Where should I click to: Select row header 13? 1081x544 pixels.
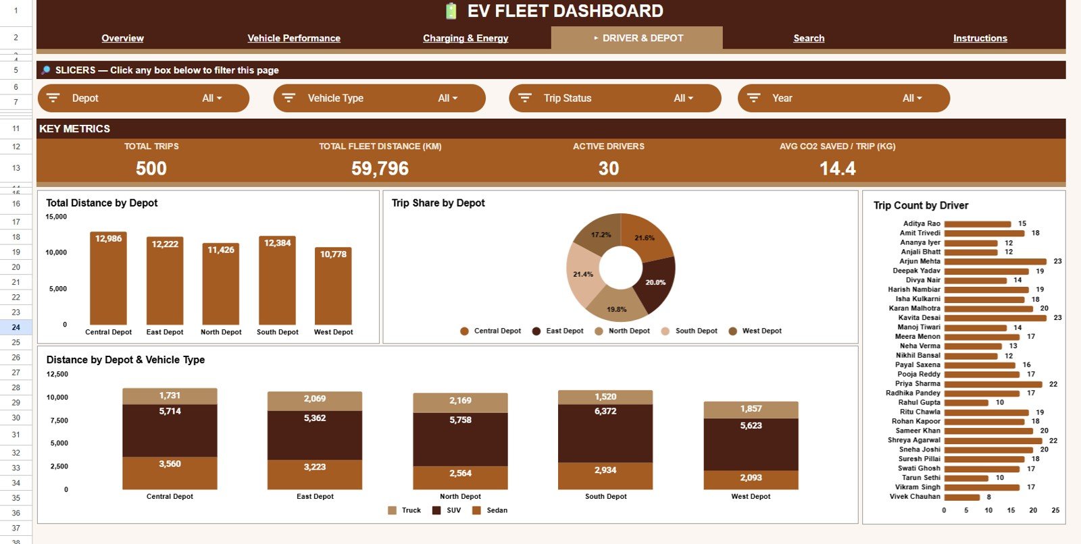(x=16, y=168)
